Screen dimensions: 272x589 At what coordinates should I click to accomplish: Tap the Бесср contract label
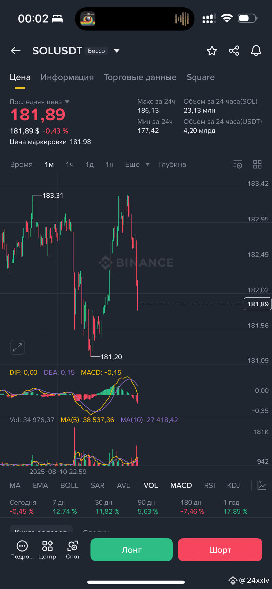tap(97, 51)
